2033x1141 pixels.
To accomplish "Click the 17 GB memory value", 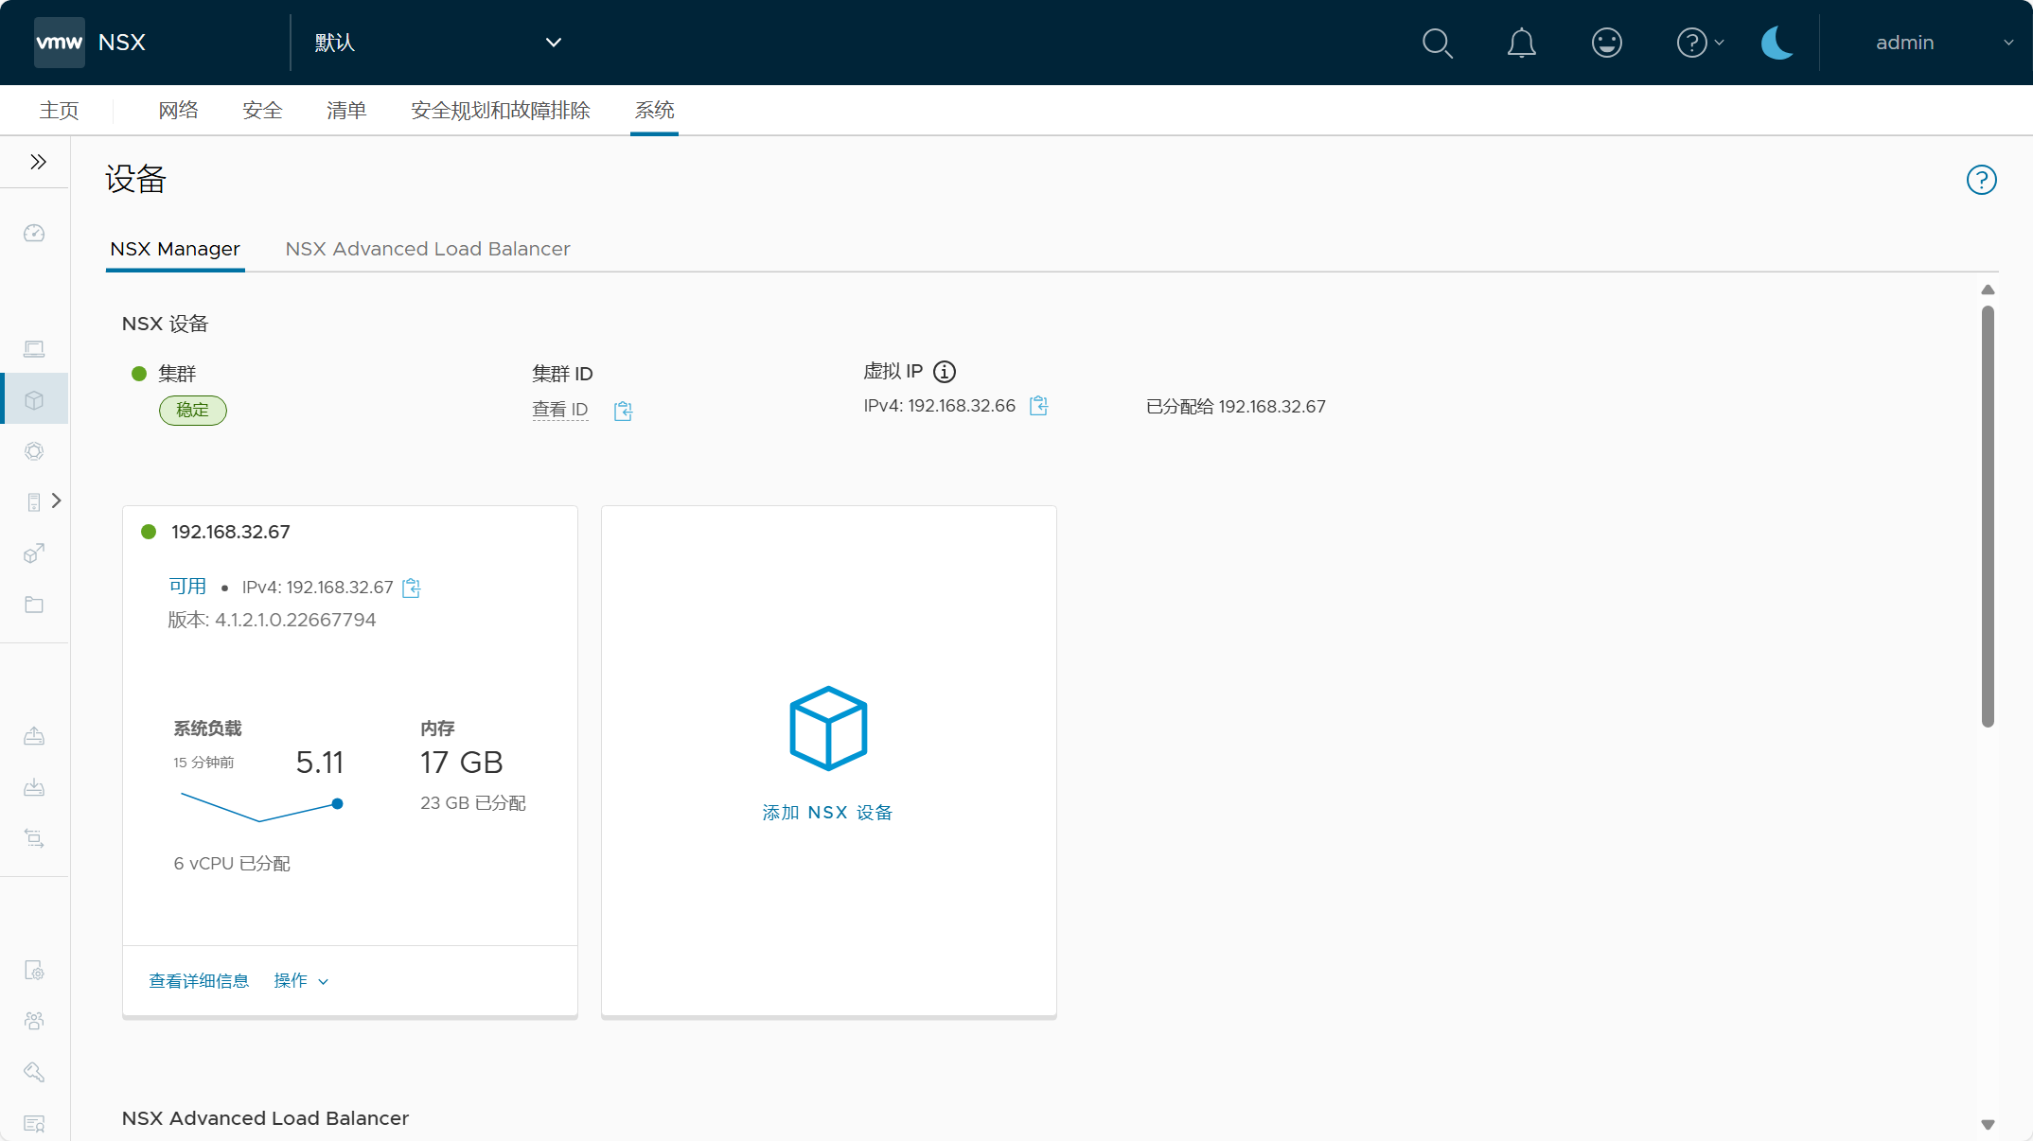I will (x=462, y=763).
